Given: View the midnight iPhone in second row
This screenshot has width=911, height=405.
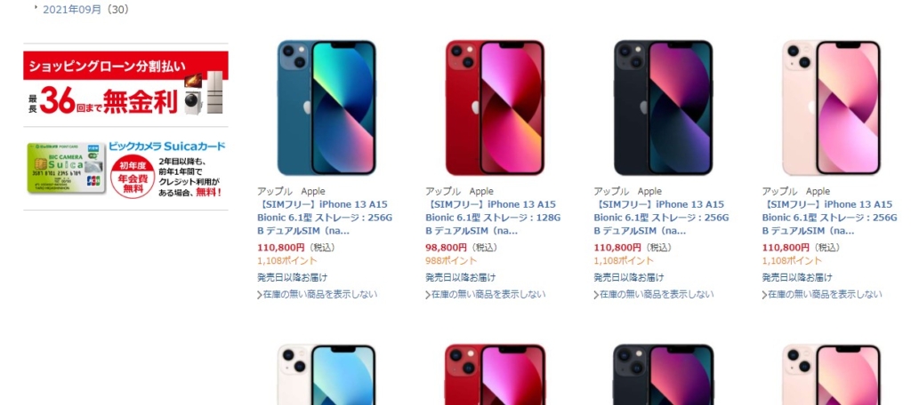Looking at the screenshot, I should point(664,374).
